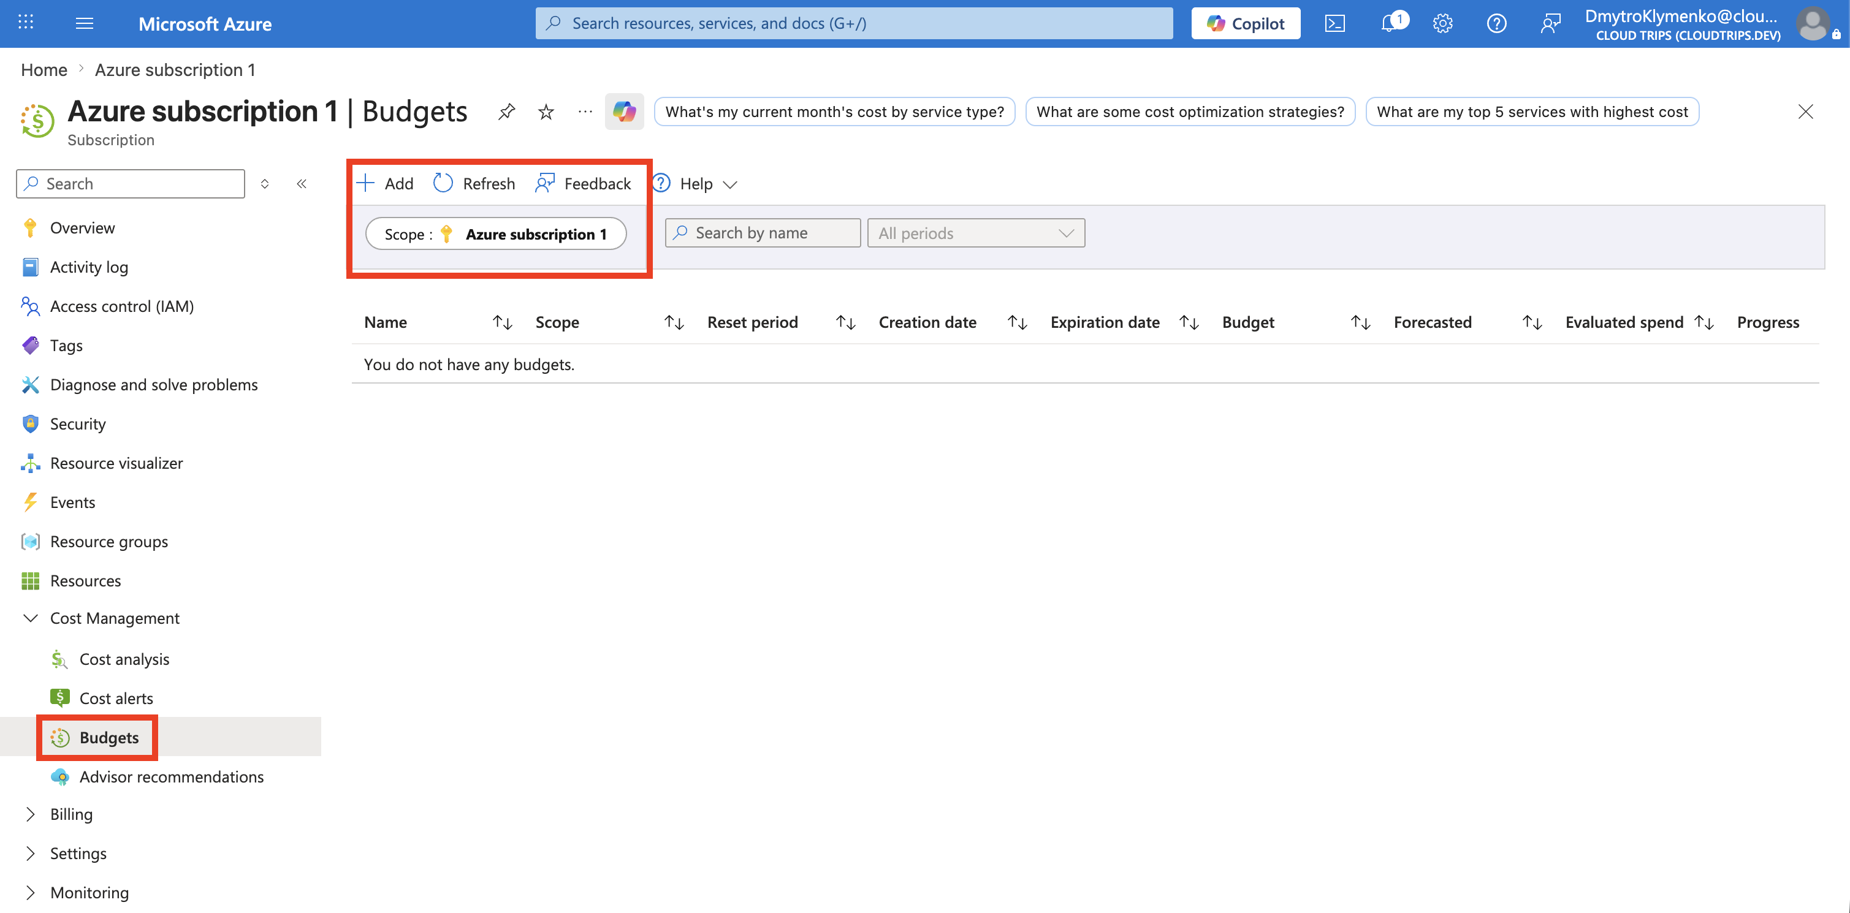The image size is (1850, 913).
Task: Click the global search resources bar
Action: coord(854,23)
